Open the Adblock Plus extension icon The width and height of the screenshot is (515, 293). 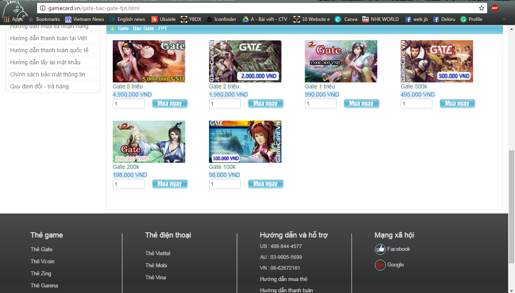495,8
